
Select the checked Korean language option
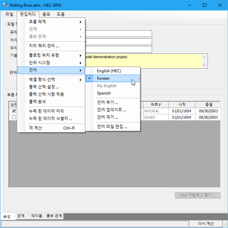pyautogui.click(x=103, y=78)
